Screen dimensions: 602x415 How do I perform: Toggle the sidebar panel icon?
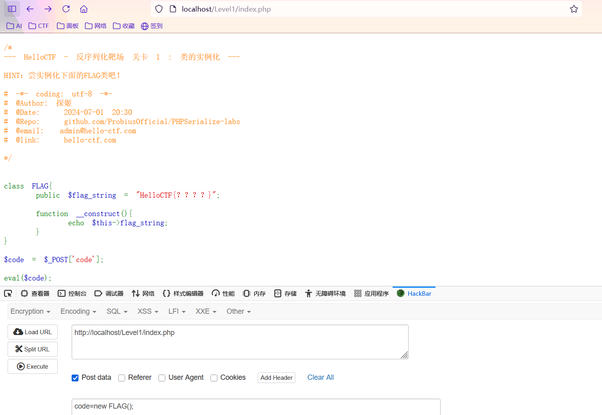tap(12, 9)
